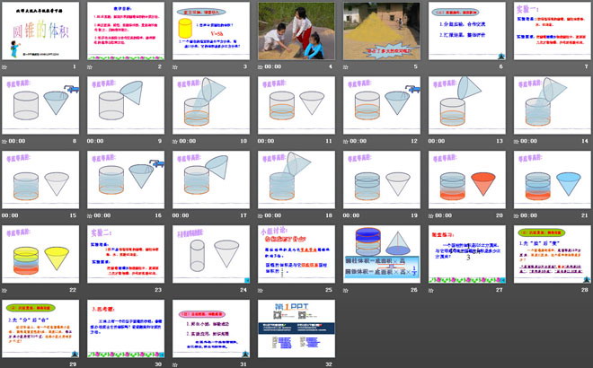Viewport: 593px width, 368px height.
Task: Click the transition star icon under slide 10
Action: 174,141
